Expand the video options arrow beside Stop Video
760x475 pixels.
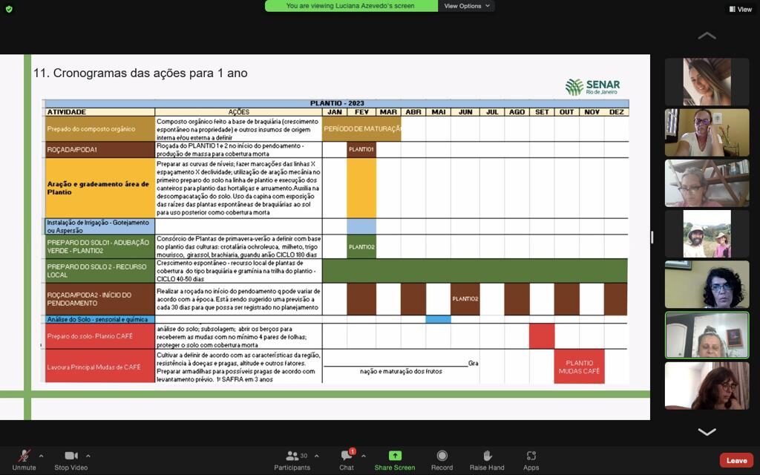coord(88,456)
